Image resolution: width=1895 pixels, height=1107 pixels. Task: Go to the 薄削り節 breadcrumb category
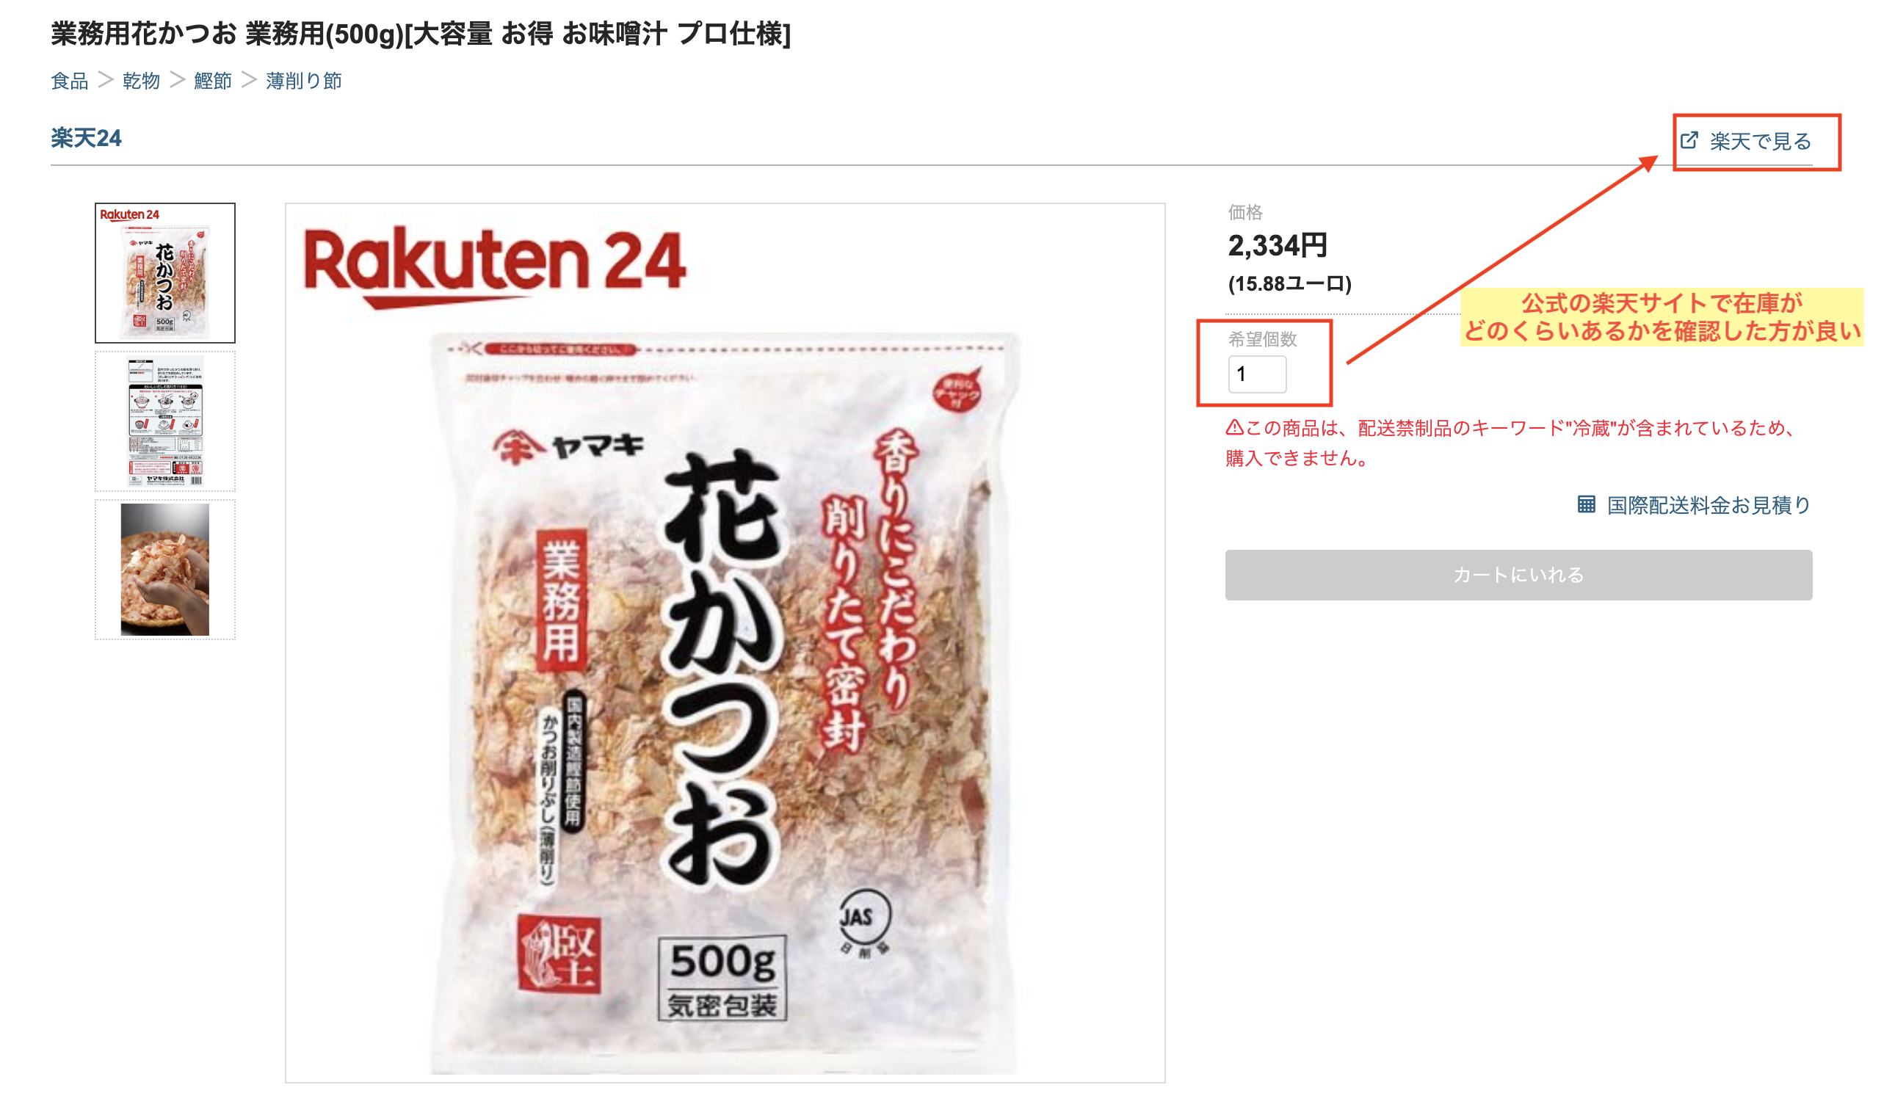click(x=304, y=81)
